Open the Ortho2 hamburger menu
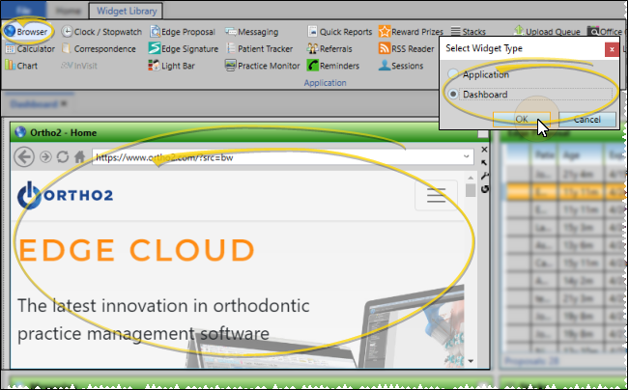The height and width of the screenshot is (390, 629). tap(436, 196)
